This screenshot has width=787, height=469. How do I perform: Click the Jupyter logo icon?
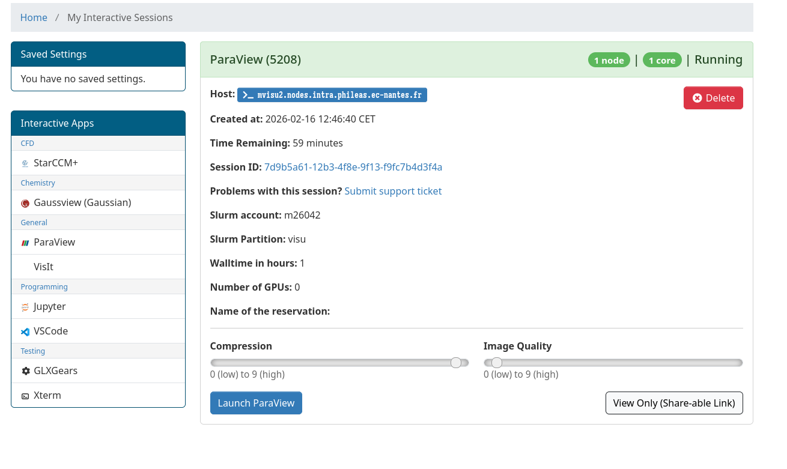click(25, 307)
